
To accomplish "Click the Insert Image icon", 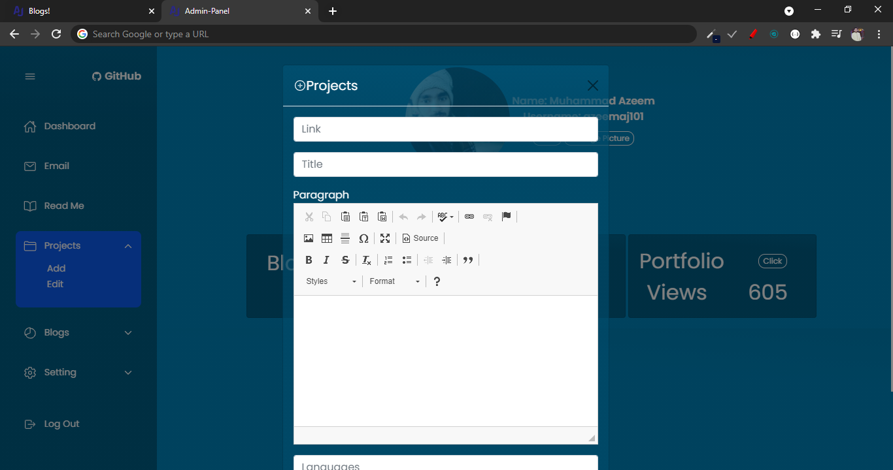I will 309,238.
